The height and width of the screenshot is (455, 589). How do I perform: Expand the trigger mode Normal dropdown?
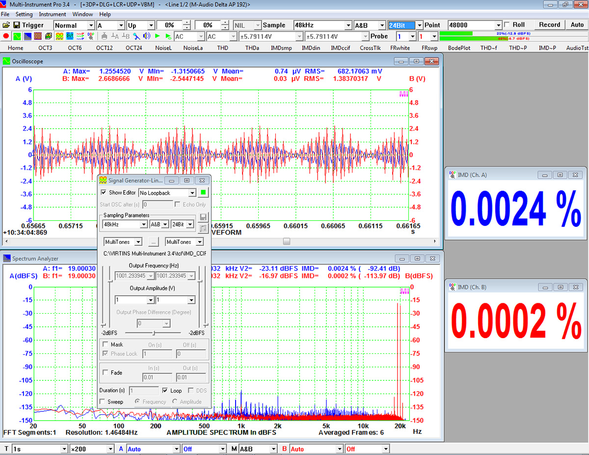[74, 25]
